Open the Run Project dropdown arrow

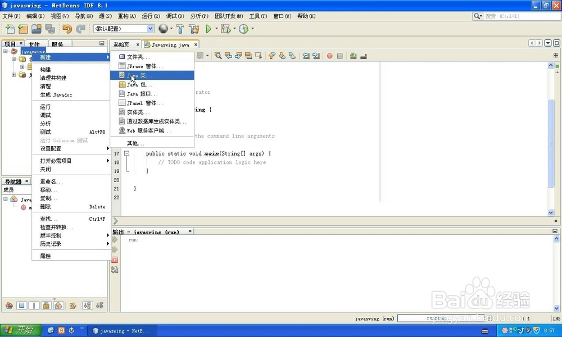(216, 29)
